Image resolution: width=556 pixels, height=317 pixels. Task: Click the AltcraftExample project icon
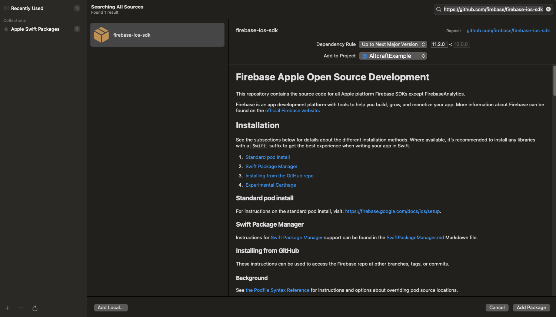click(365, 56)
